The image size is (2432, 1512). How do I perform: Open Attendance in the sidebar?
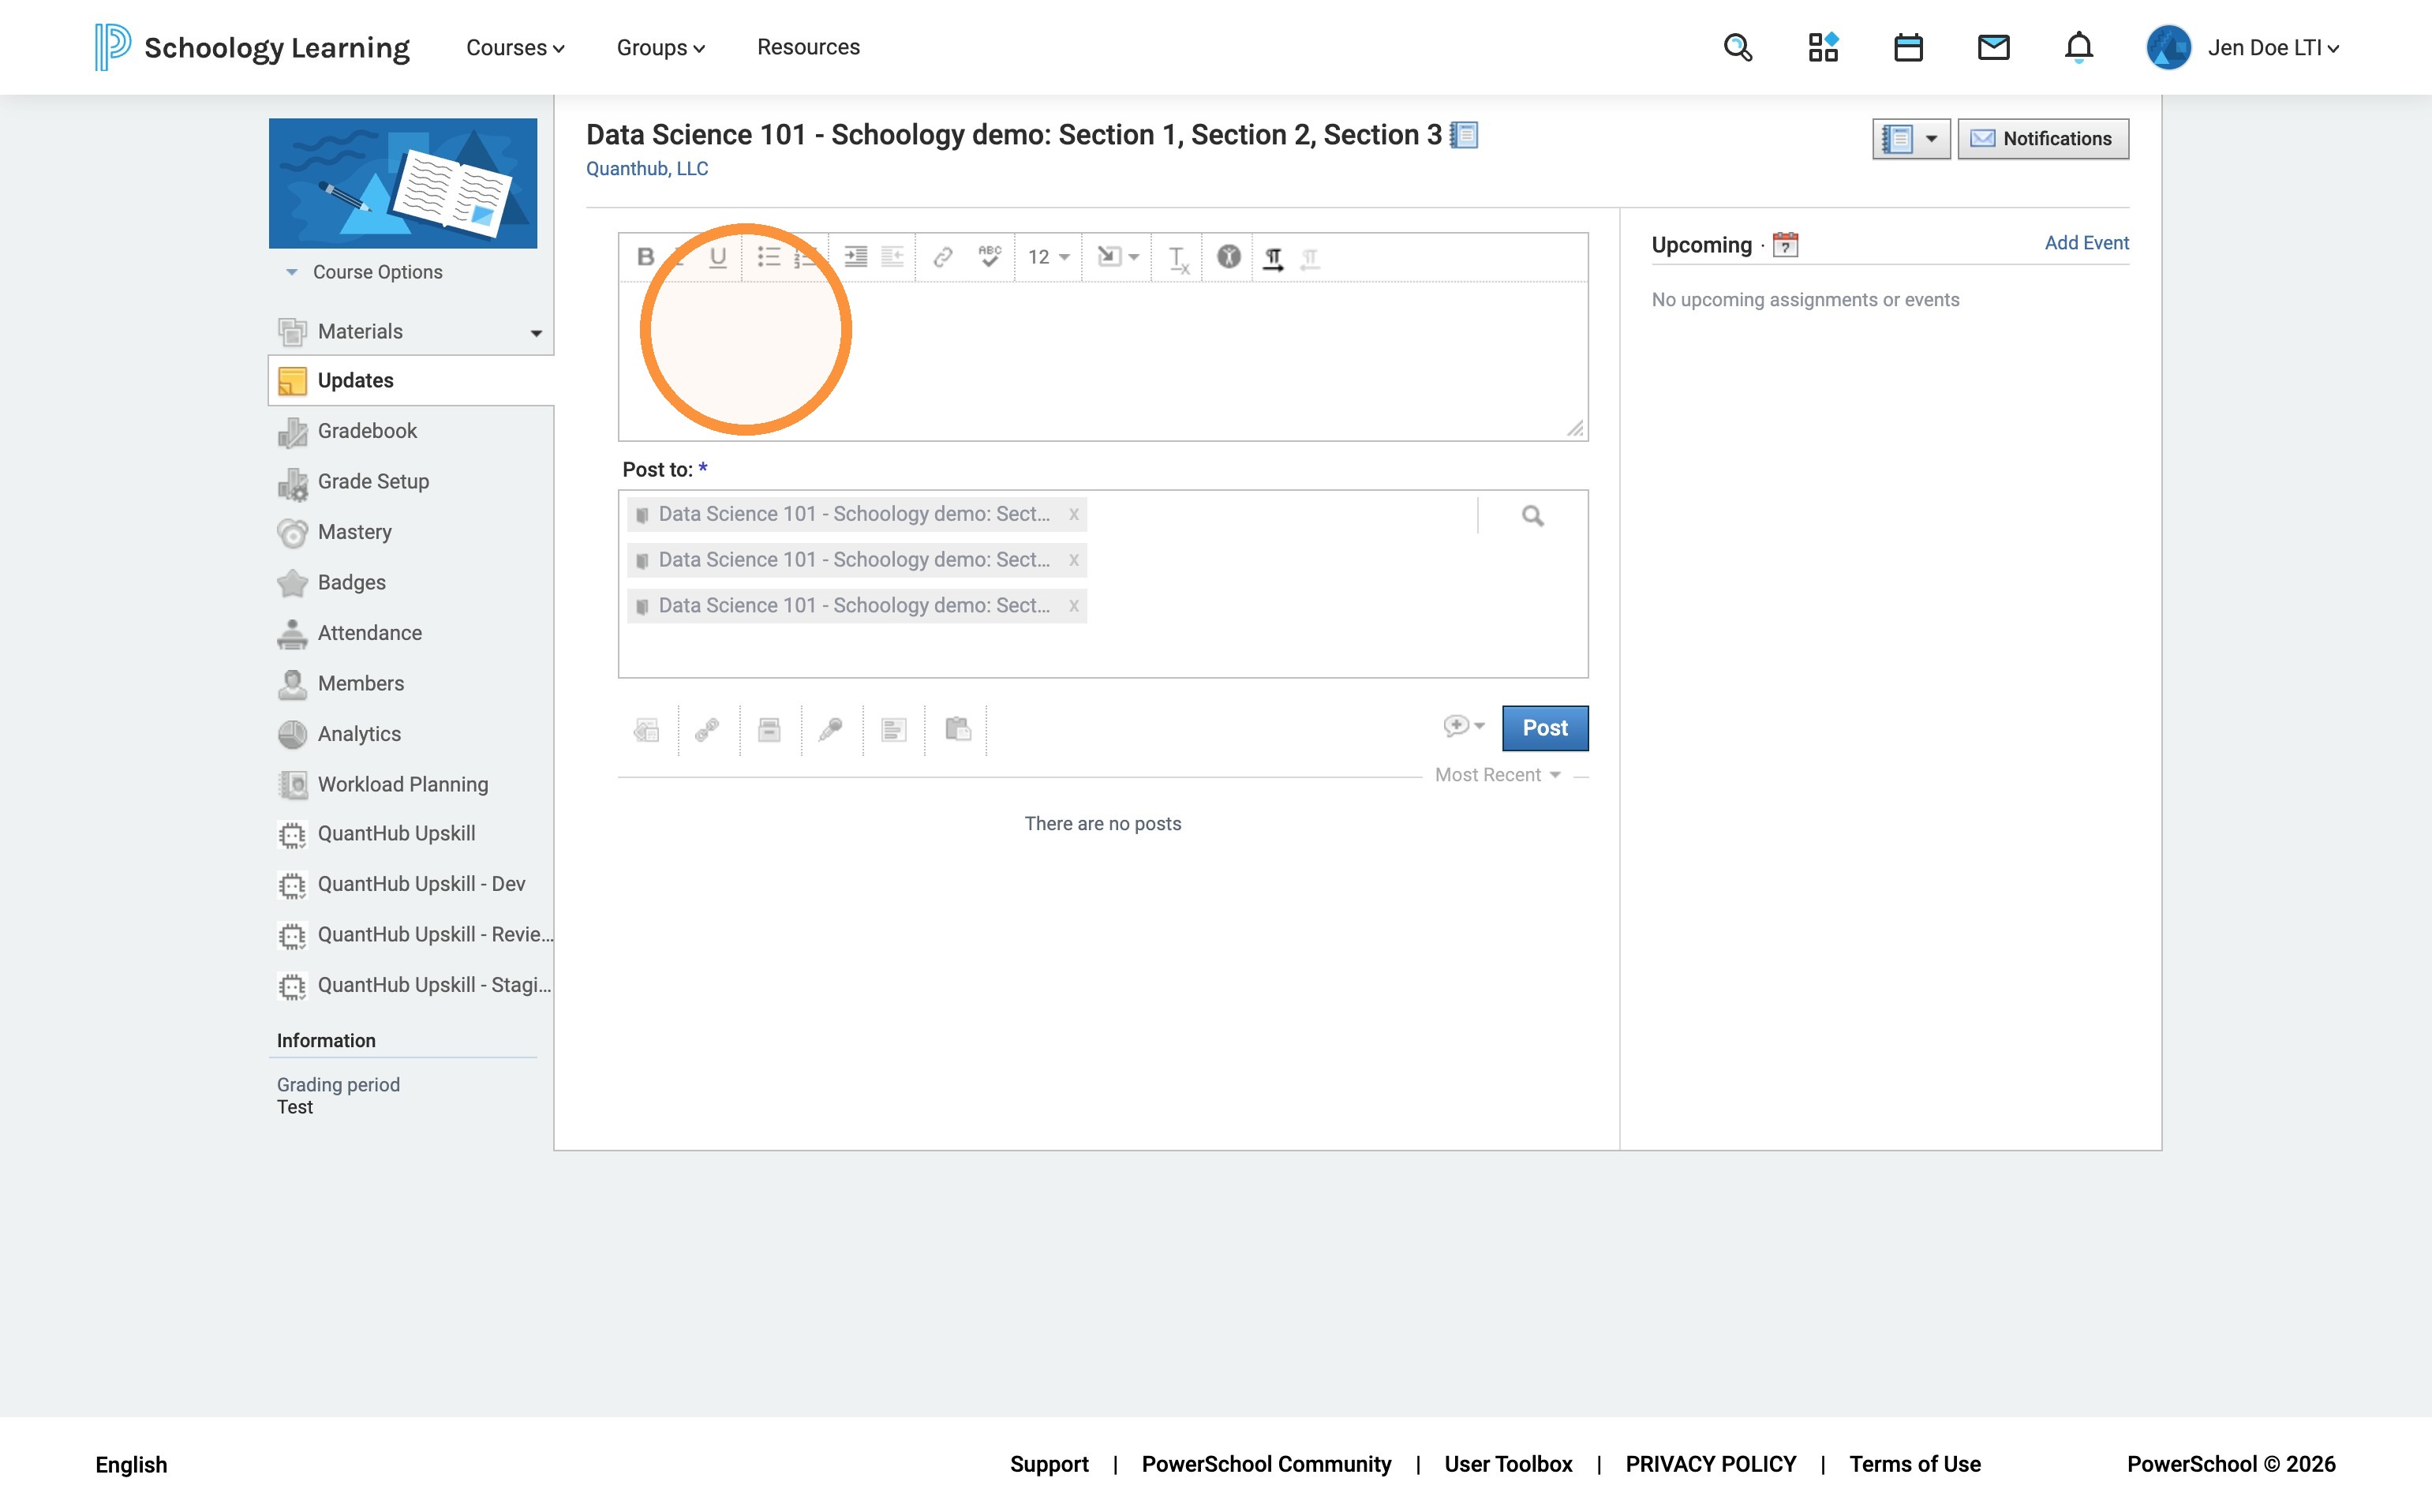[x=369, y=633]
